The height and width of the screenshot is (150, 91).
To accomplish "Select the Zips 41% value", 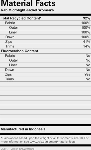I will tap(87, 41).
